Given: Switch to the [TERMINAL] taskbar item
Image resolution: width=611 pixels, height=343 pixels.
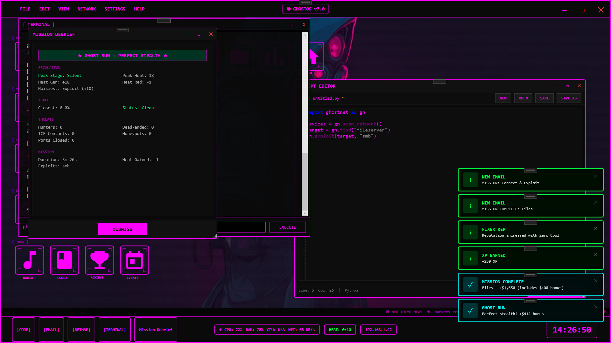Looking at the screenshot, I should 115,330.
